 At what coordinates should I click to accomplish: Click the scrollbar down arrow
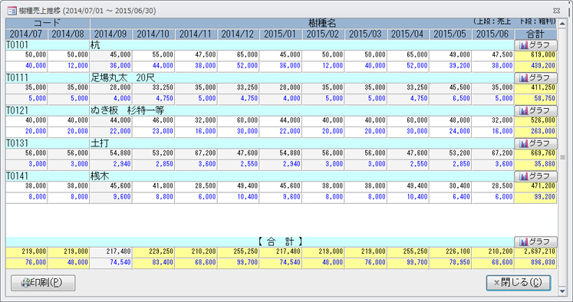click(x=562, y=291)
